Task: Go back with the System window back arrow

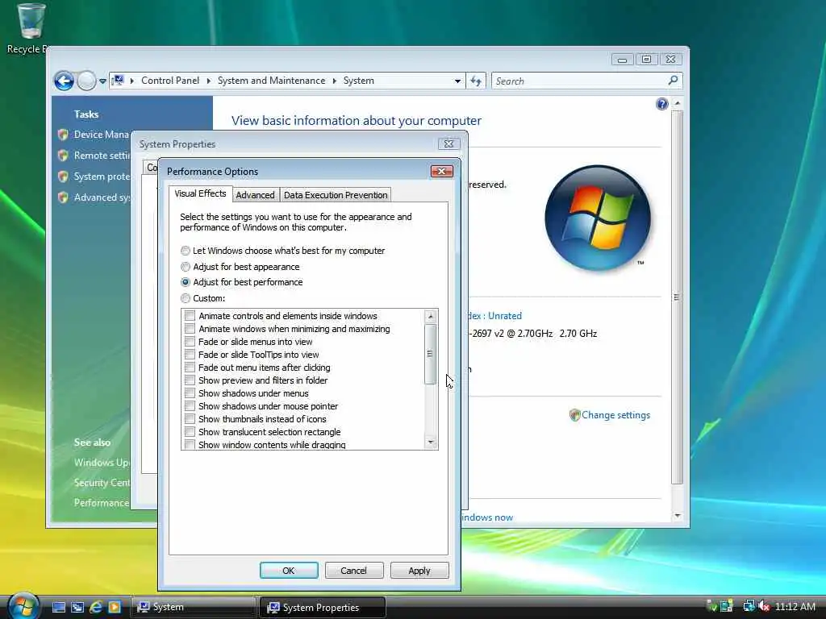Action: [x=65, y=81]
